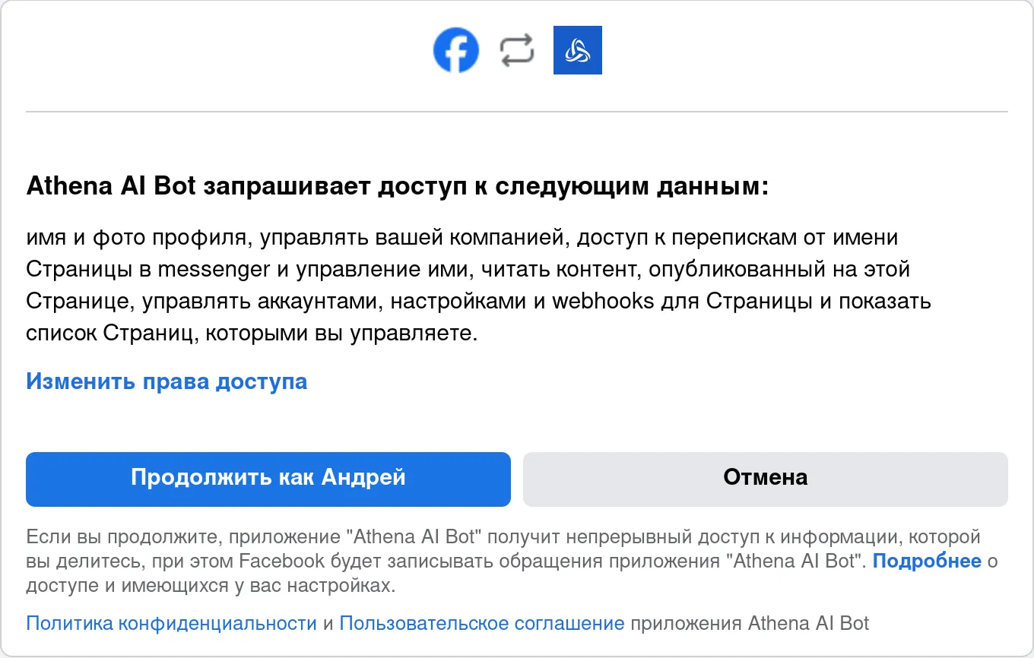
Task: Cancel with the "Отмена" button
Action: (x=765, y=479)
